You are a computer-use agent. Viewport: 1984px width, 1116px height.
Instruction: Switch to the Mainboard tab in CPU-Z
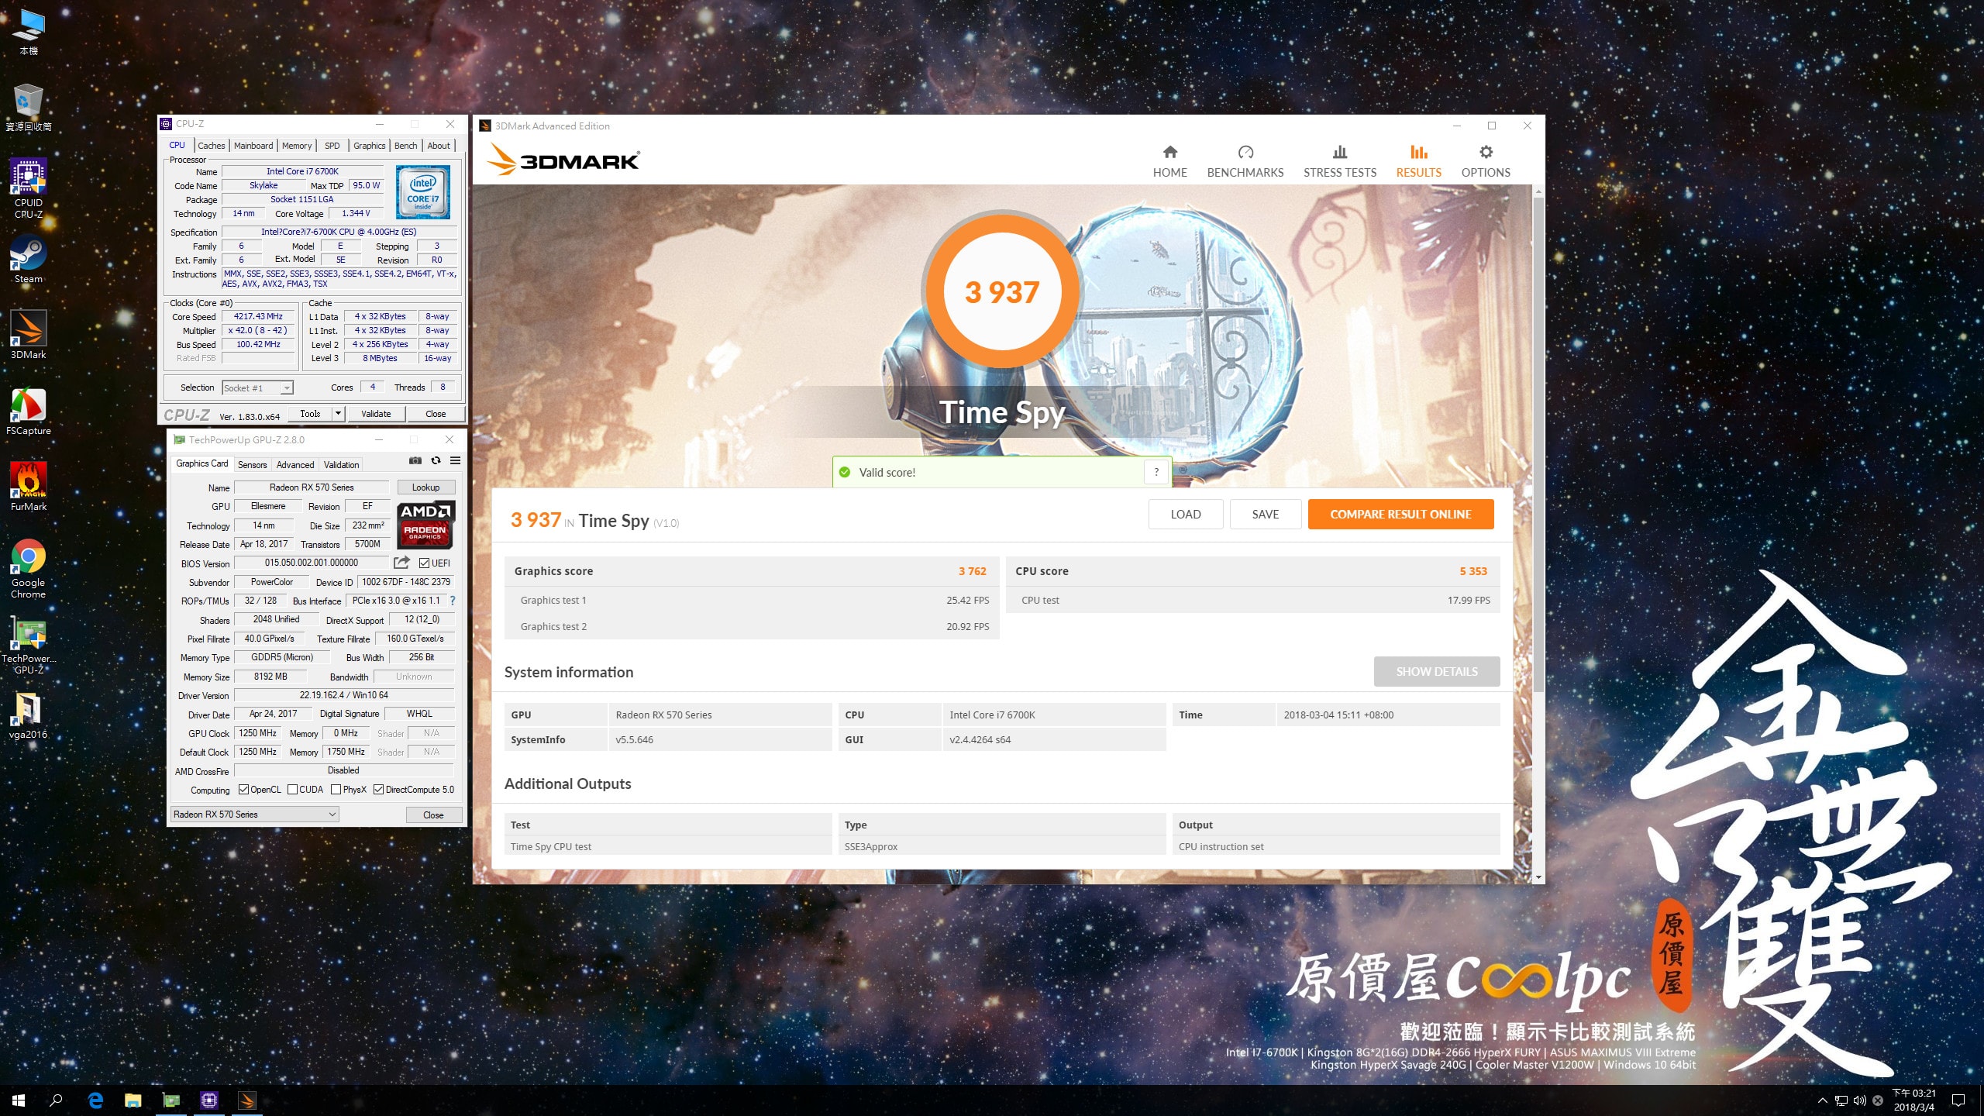tap(253, 146)
